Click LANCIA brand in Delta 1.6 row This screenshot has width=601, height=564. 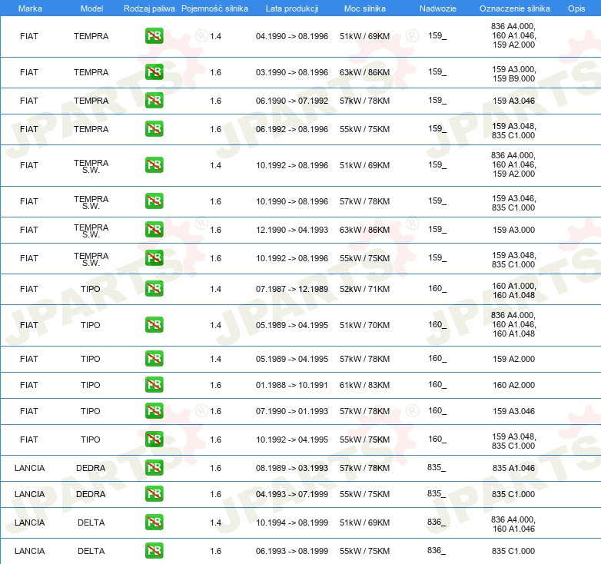29,551
